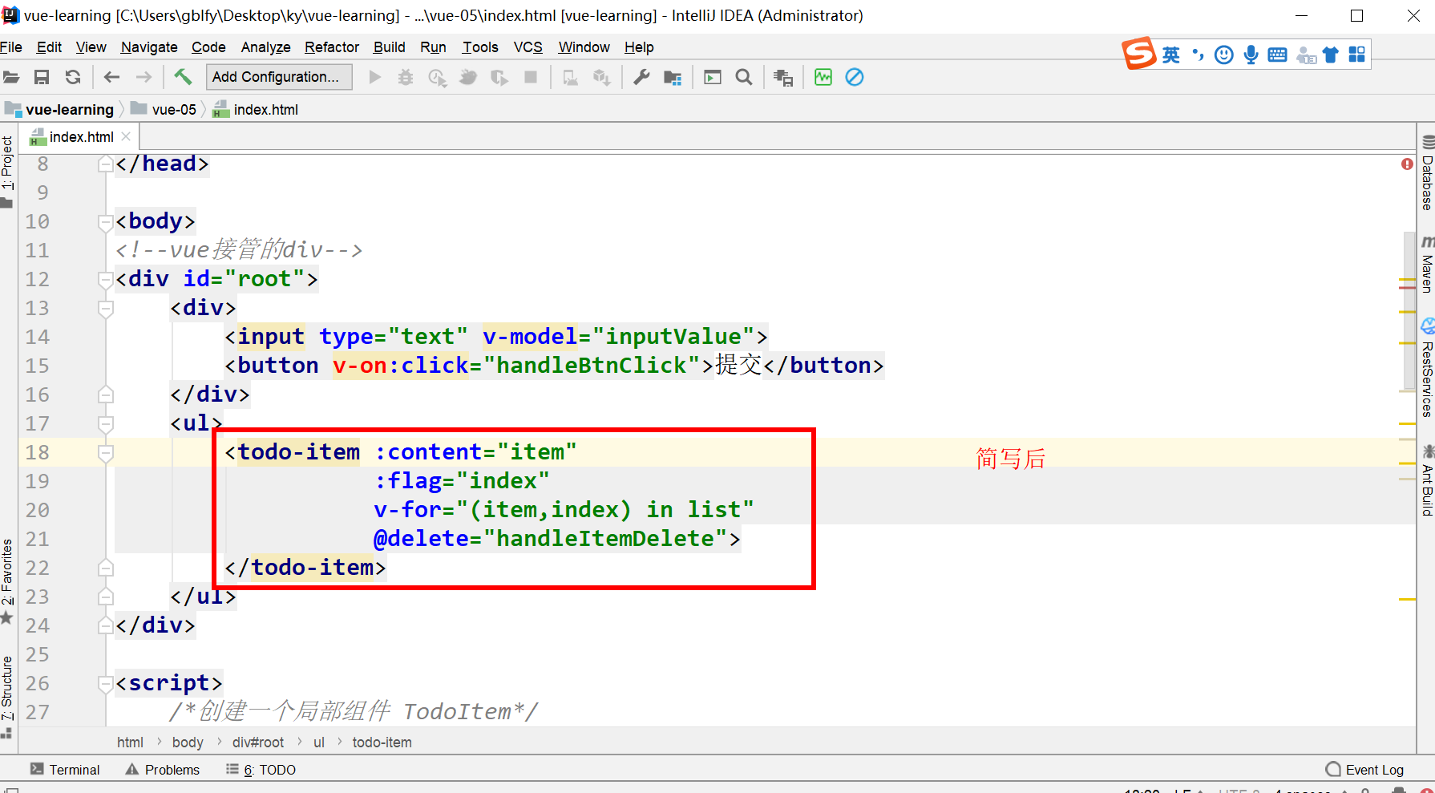Viewport: 1435px width, 793px height.
Task: Open the Terminal tool window
Action: pos(66,770)
